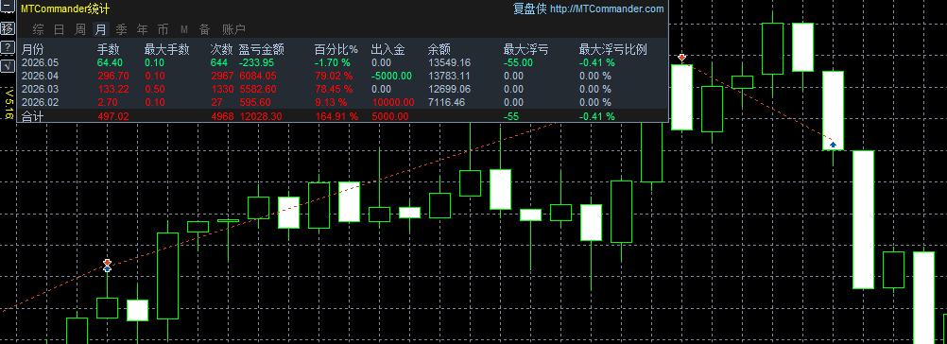Click the 盈亏金额 column header

click(x=262, y=49)
